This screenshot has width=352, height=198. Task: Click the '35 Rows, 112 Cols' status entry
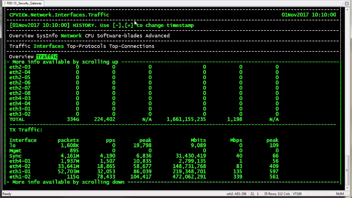pyautogui.click(x=277, y=194)
